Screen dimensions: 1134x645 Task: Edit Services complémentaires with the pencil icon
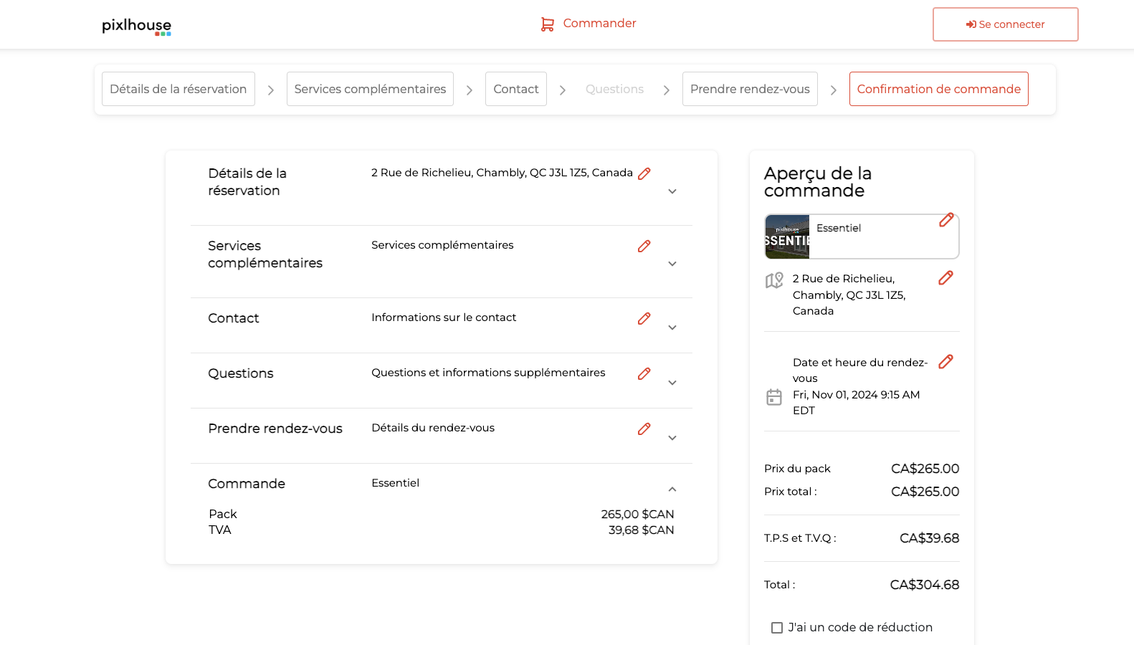pyautogui.click(x=644, y=246)
